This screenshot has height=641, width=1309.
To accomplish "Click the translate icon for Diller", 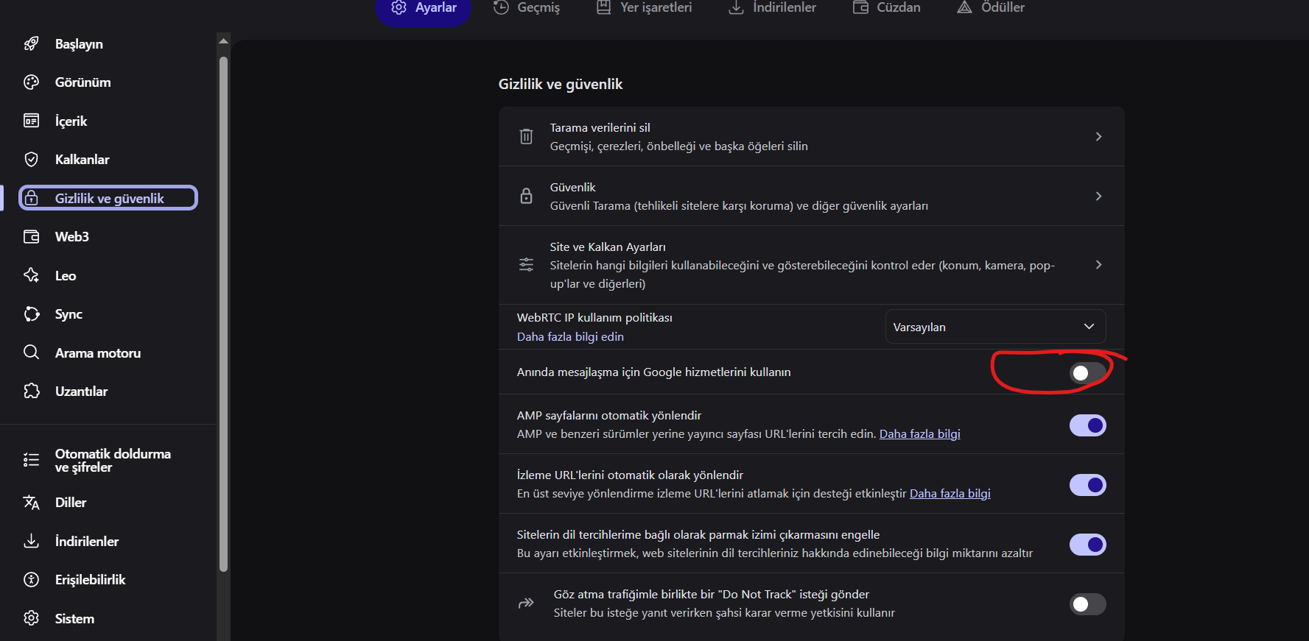I will 31,503.
